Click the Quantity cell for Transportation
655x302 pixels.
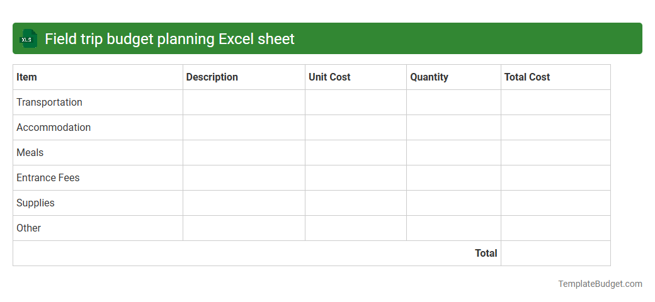click(x=453, y=102)
